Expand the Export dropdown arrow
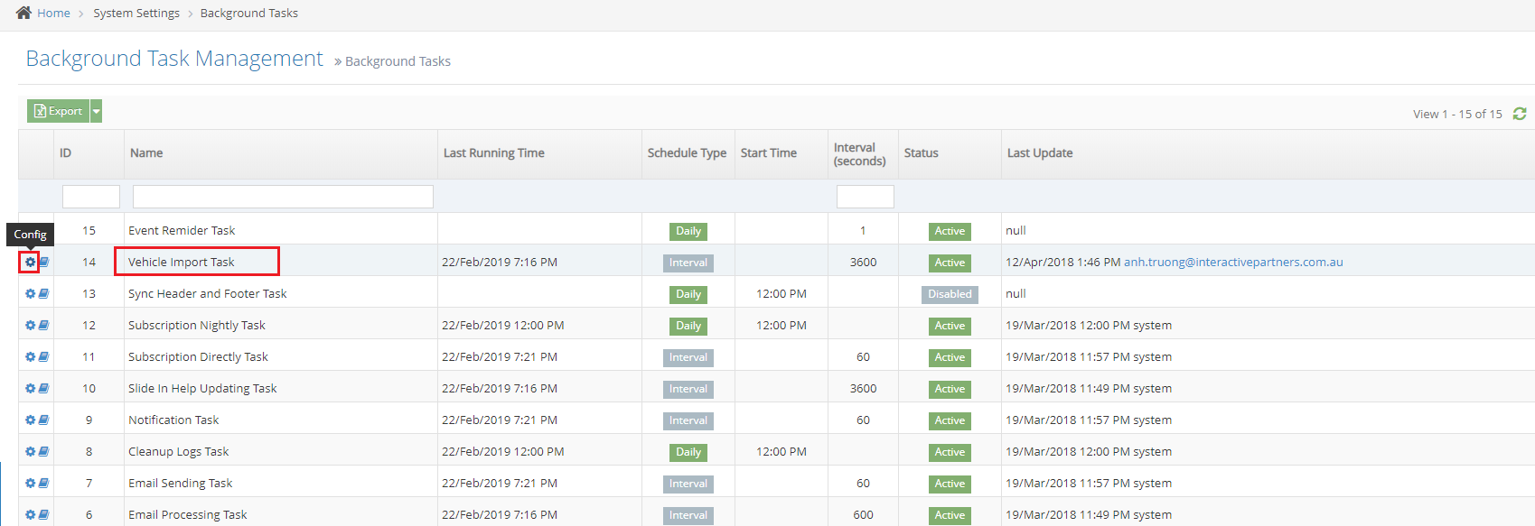The image size is (1535, 526). 97,111
